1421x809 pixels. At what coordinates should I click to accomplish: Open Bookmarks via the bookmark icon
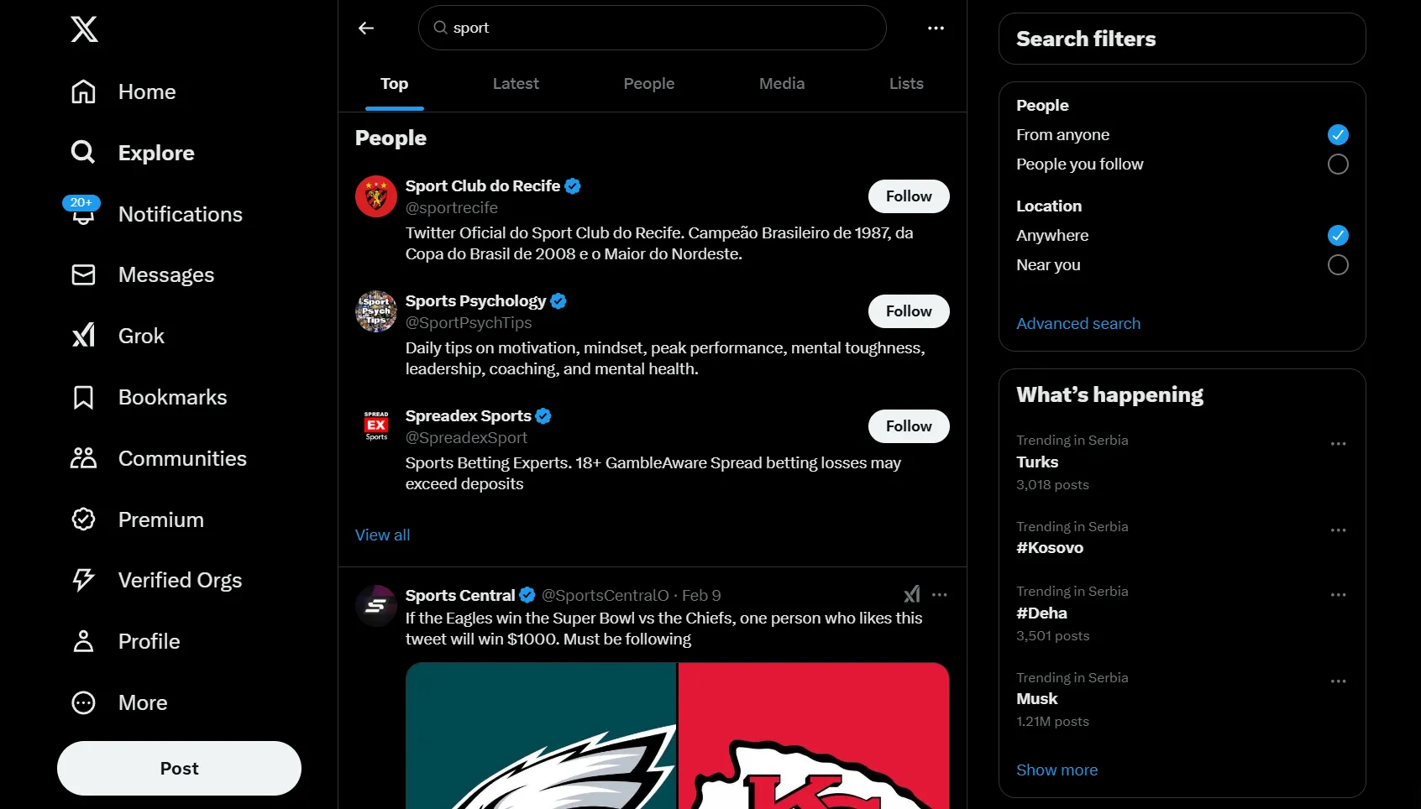(x=83, y=397)
